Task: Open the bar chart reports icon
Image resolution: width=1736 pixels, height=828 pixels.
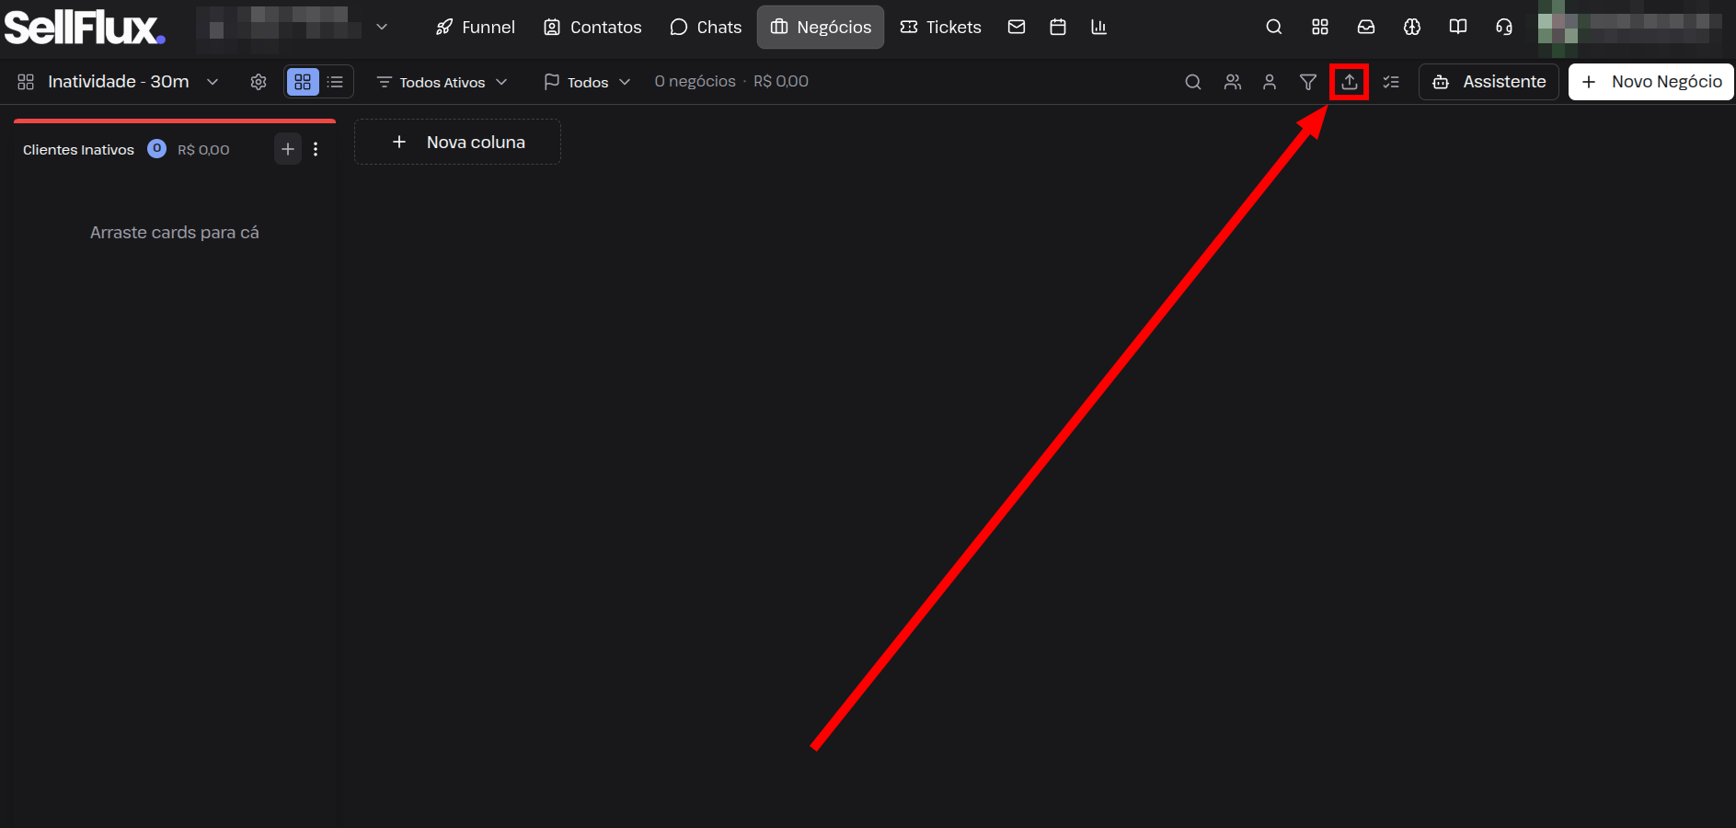Action: [x=1098, y=27]
